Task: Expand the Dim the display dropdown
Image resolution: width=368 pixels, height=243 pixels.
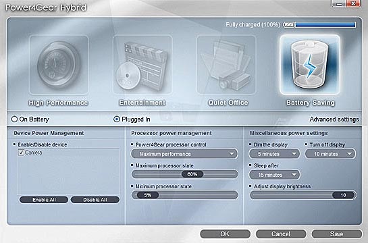Action: point(274,154)
